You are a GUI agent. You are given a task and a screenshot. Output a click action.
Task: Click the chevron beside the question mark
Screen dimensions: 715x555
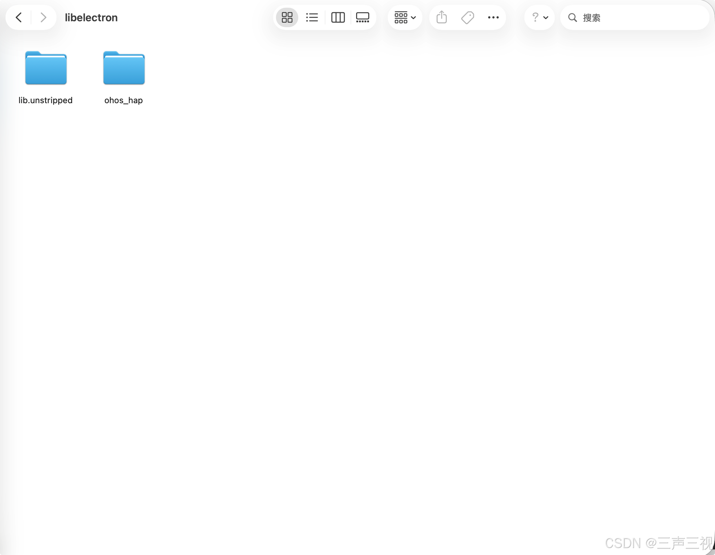coord(546,18)
